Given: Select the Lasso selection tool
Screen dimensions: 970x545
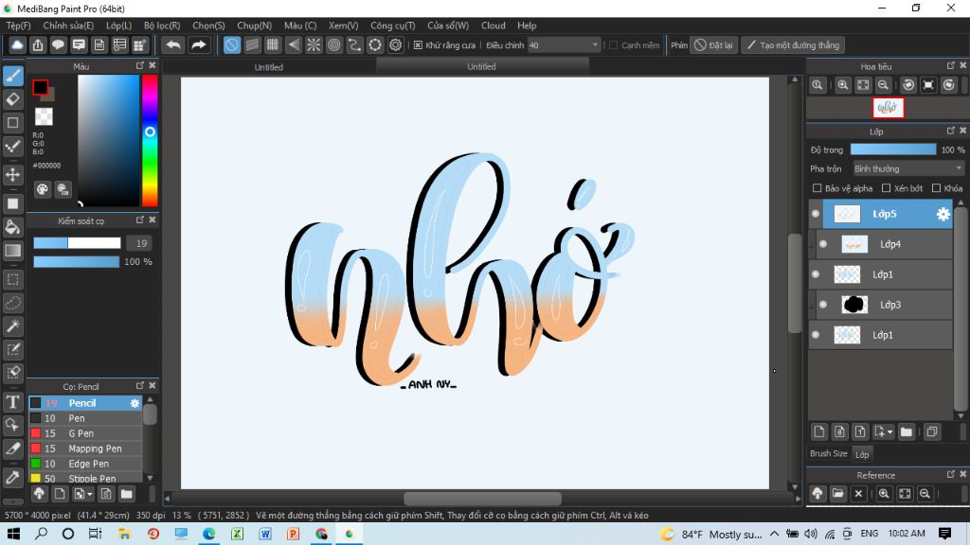Looking at the screenshot, I should coord(13,303).
